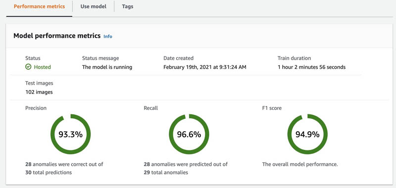Open the Performance metrics tab

pyautogui.click(x=39, y=6)
